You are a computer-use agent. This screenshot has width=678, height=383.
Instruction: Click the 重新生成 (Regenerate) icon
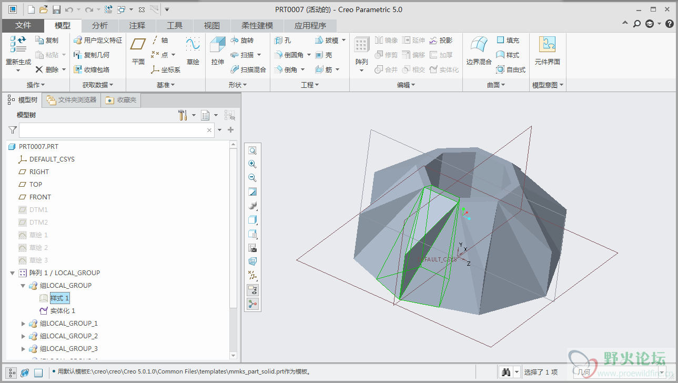[18, 44]
